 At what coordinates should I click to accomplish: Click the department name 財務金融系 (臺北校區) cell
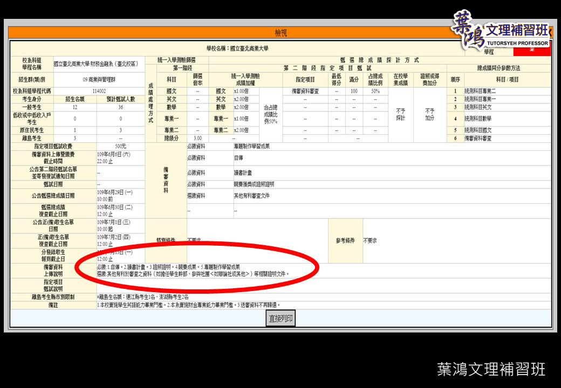(96, 64)
